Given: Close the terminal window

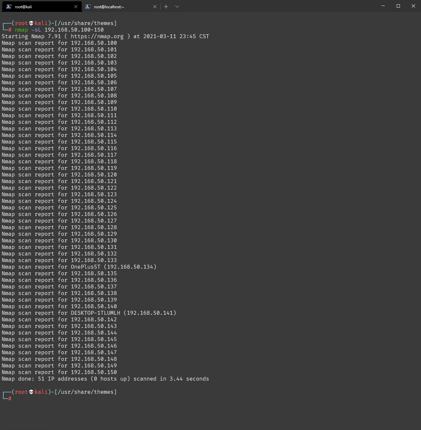Looking at the screenshot, I should click(x=413, y=6).
